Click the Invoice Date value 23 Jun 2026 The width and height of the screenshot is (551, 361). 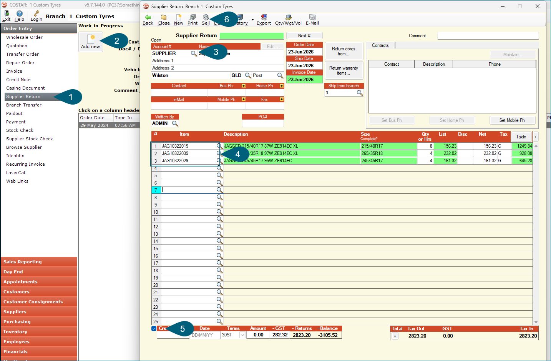click(304, 80)
